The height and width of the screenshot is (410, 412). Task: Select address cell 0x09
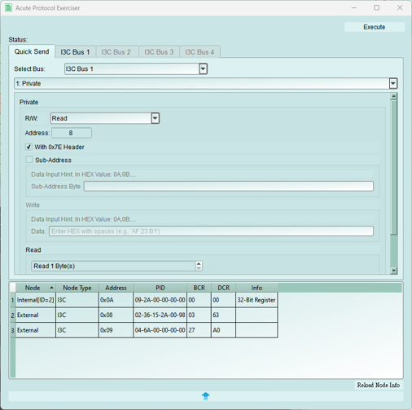tap(116, 330)
